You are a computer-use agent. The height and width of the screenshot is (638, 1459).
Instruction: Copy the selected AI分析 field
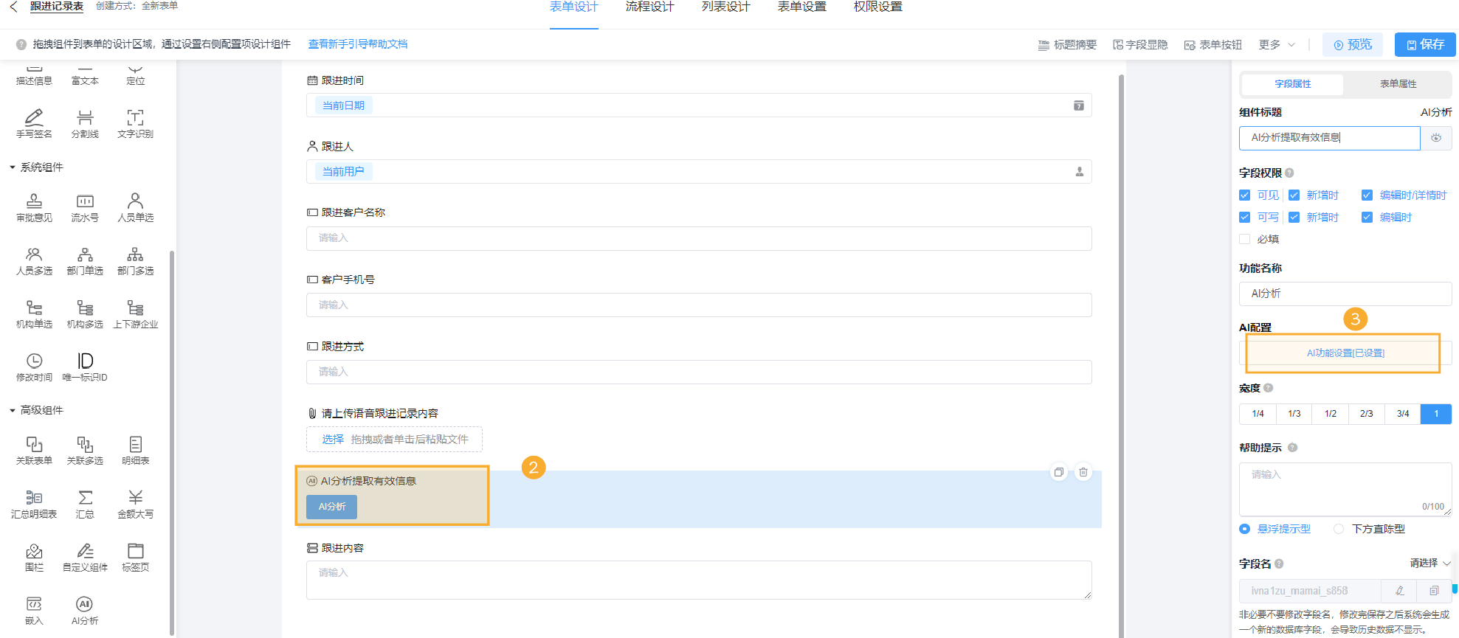click(x=1059, y=472)
